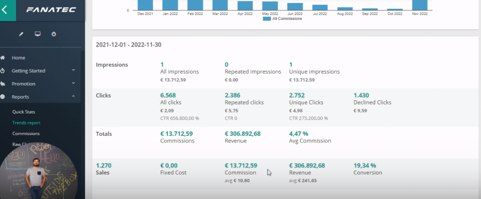
Task: Click the Jul 2022 axis label
Action: point(320,14)
